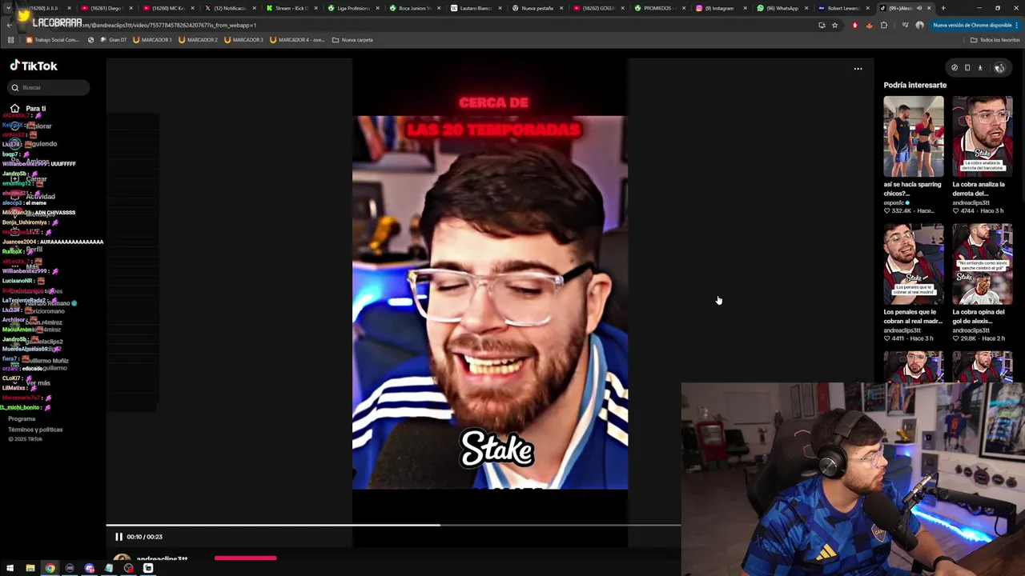Open the Términos y políticas link
The width and height of the screenshot is (1025, 576).
pos(35,430)
